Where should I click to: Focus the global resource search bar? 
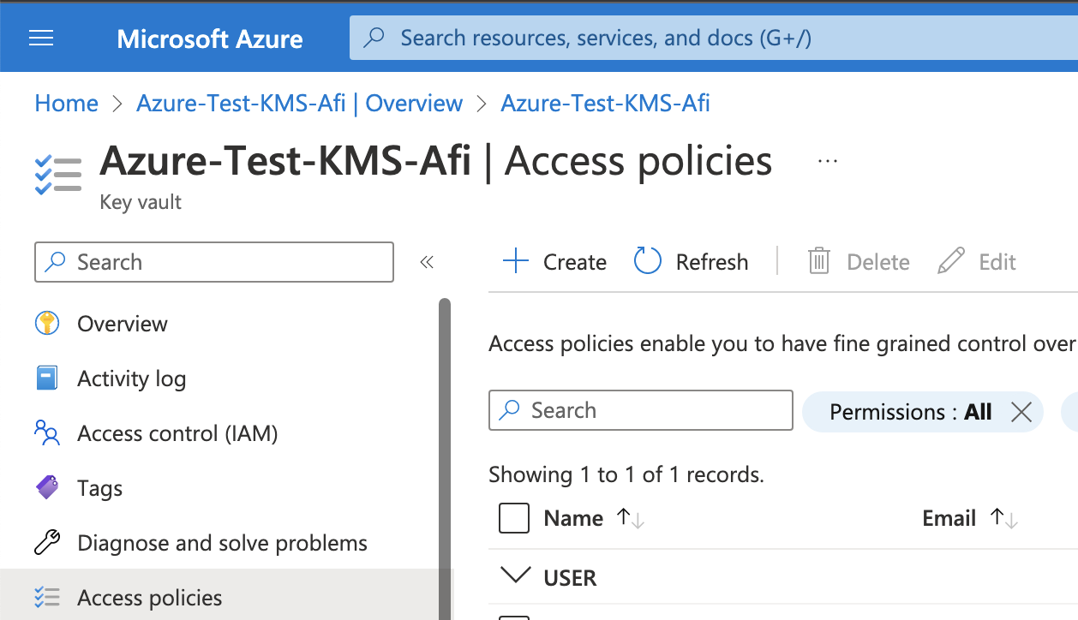(x=713, y=38)
